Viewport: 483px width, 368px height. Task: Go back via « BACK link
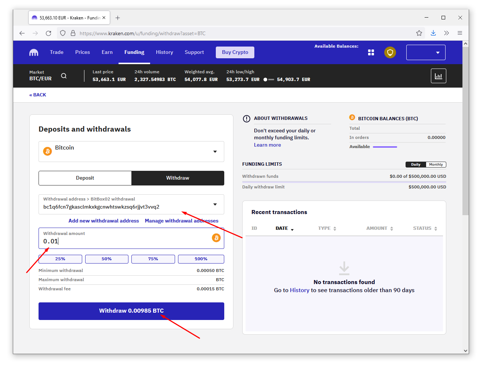(x=38, y=95)
